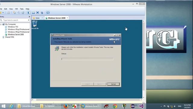
Task: Click the installation progress bar
Action: [87, 59]
